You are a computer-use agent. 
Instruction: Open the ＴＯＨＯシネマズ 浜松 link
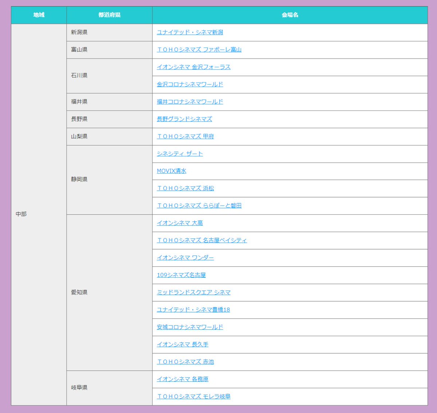pos(185,188)
